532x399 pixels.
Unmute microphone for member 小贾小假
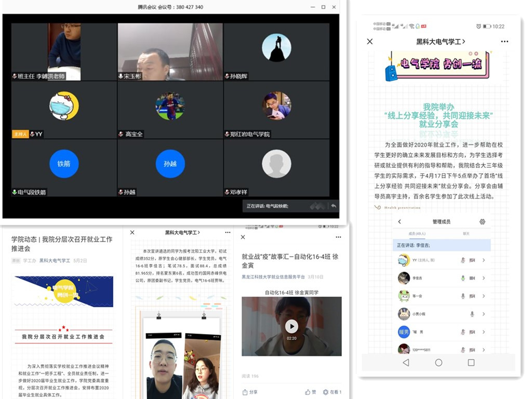(472, 314)
